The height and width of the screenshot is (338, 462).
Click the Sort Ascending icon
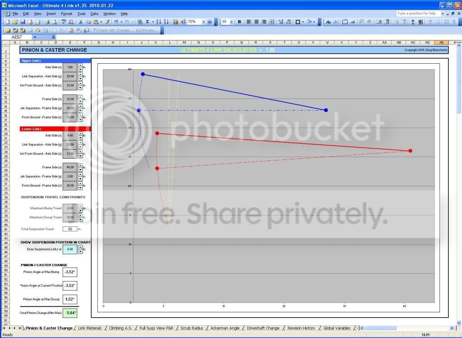pos(159,22)
